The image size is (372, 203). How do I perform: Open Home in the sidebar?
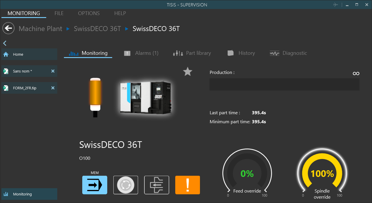click(x=29, y=55)
